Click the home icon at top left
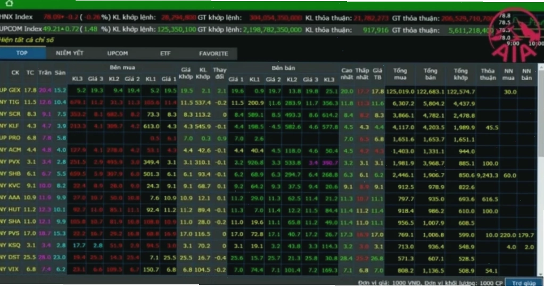 (10, 4)
